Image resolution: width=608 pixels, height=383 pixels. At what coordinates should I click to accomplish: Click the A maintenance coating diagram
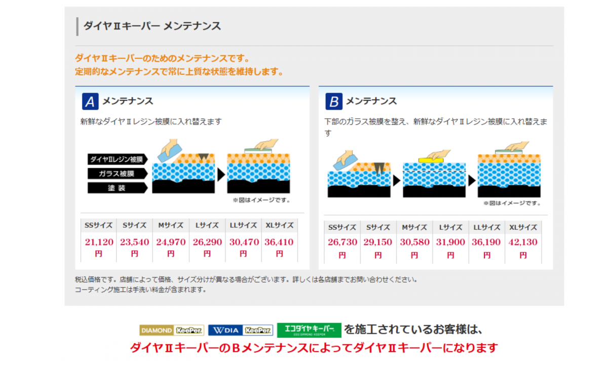(190, 170)
